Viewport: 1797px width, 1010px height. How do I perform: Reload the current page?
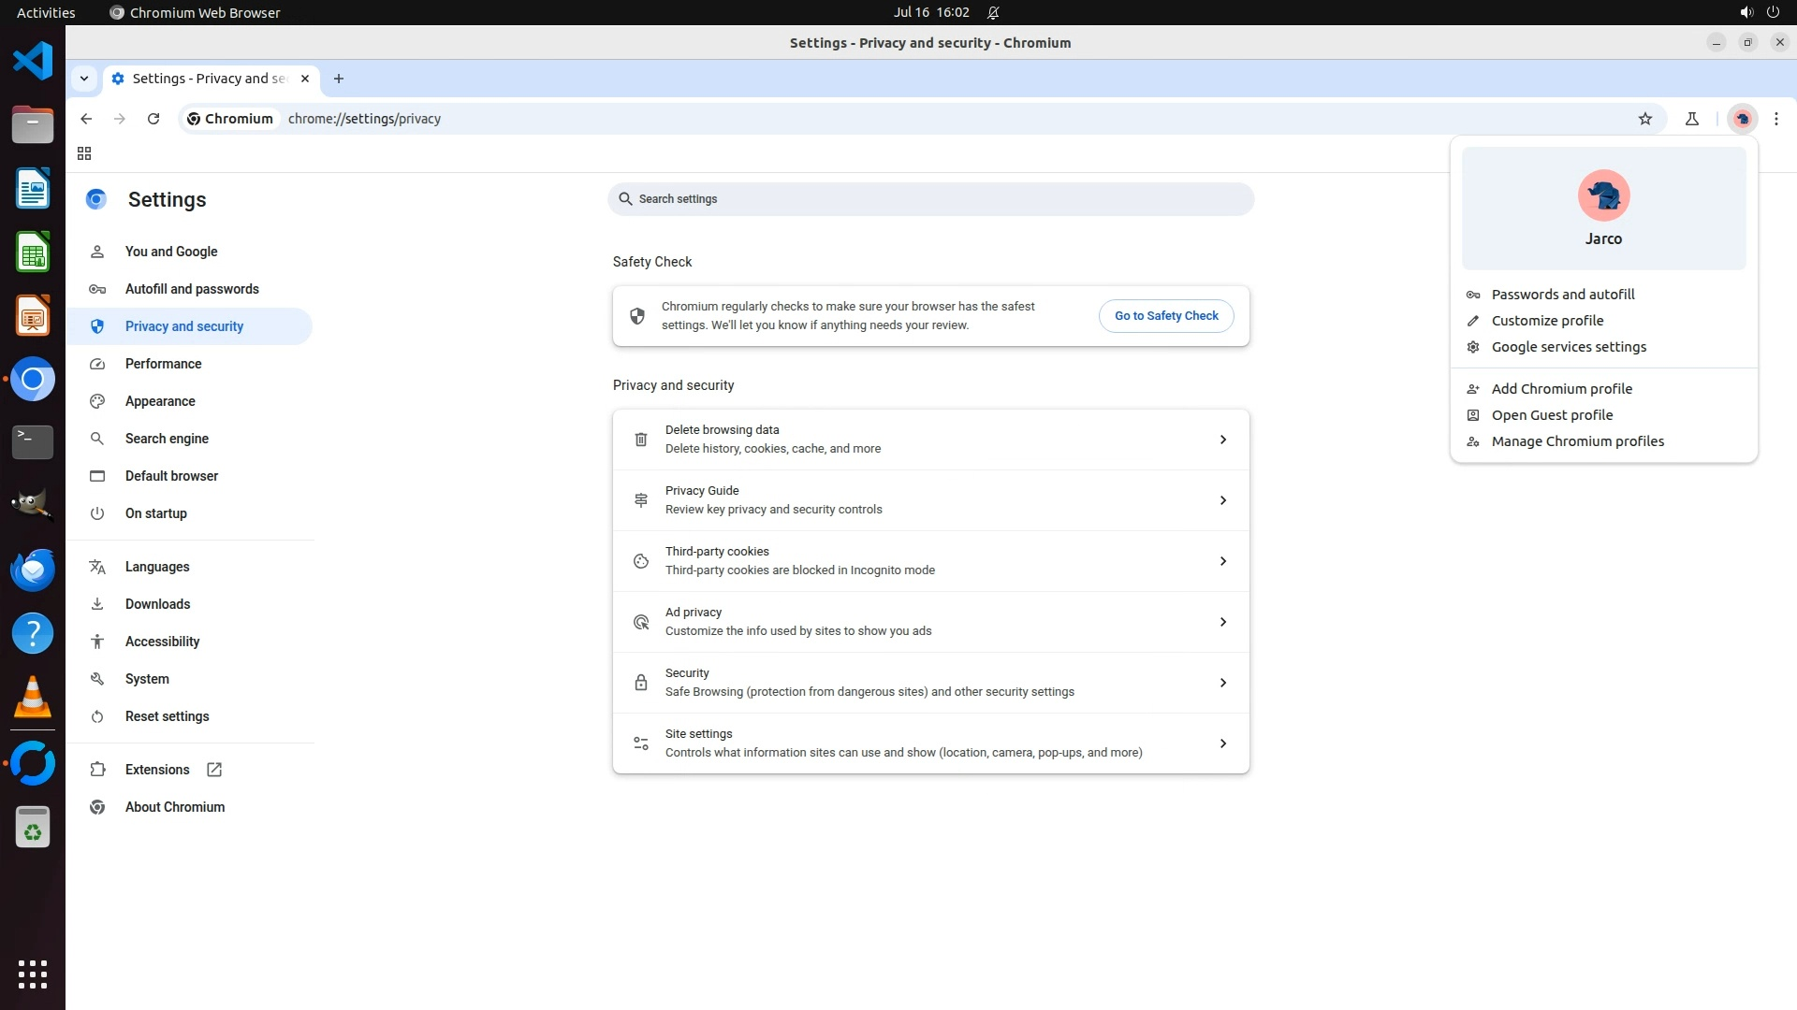pyautogui.click(x=153, y=119)
